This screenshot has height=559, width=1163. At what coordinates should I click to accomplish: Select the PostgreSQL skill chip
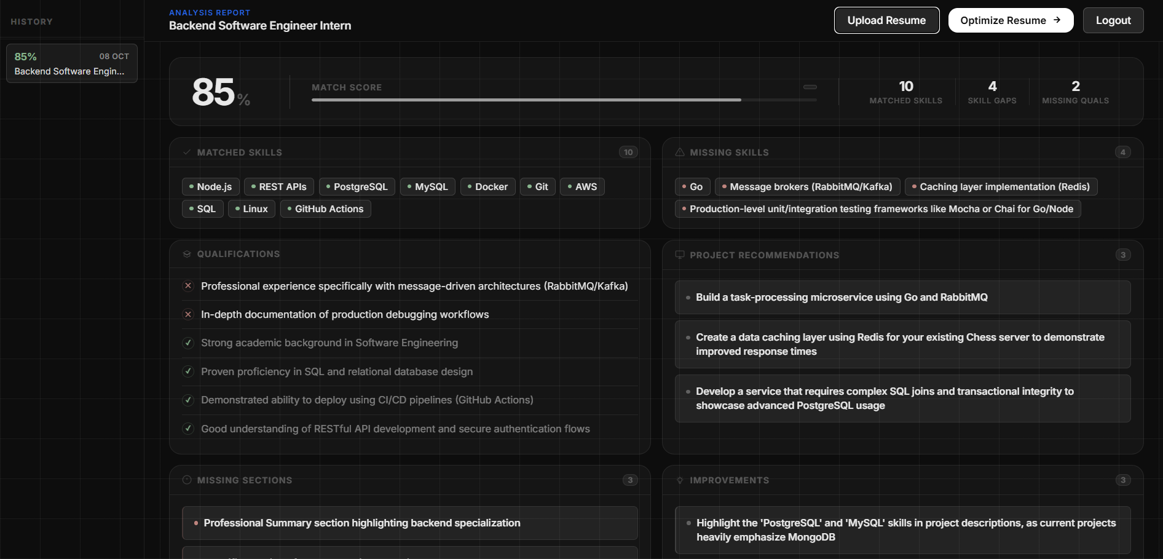click(x=357, y=186)
